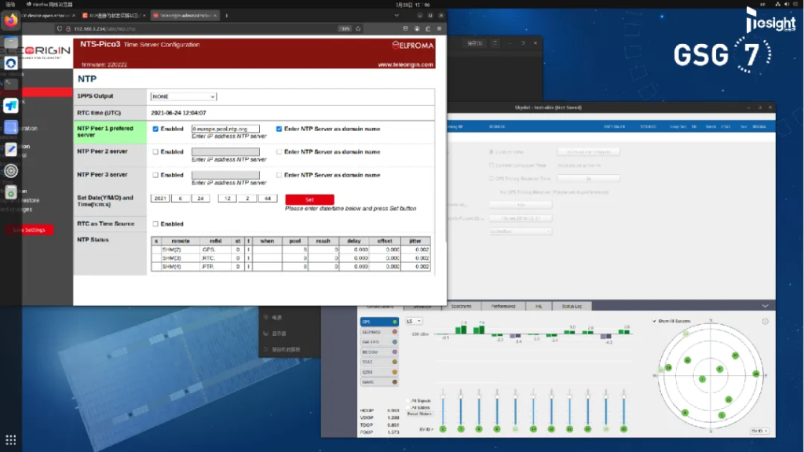Click the NTP Peer 2 address field
This screenshot has height=452, width=804.
pyautogui.click(x=225, y=152)
